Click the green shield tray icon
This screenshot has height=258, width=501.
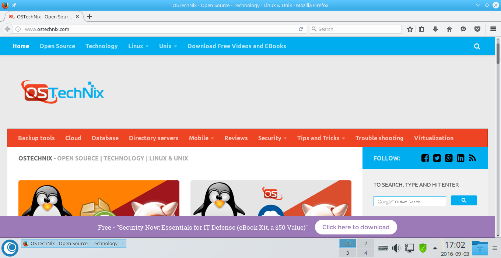pos(423,248)
